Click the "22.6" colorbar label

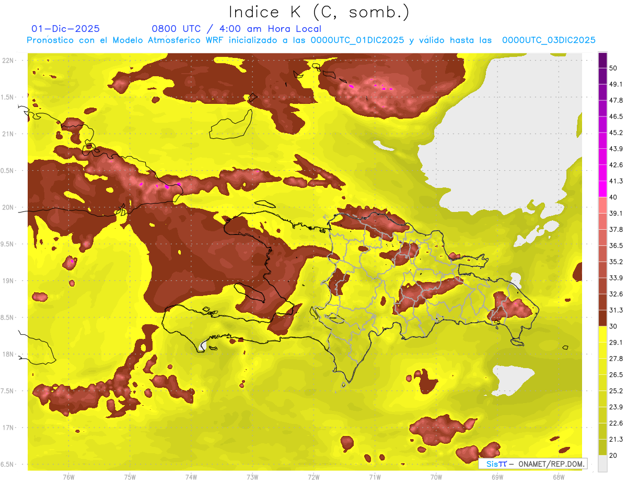tap(616, 423)
